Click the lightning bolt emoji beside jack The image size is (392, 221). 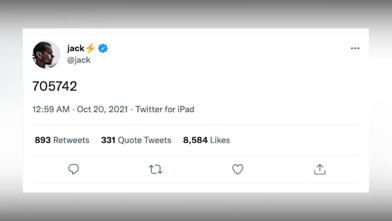90,48
